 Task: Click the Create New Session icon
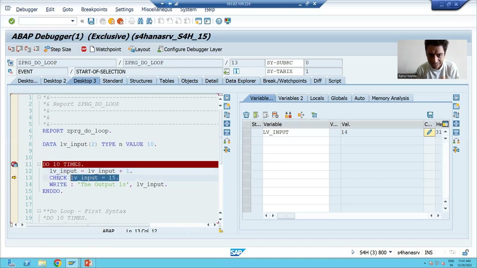(x=198, y=21)
